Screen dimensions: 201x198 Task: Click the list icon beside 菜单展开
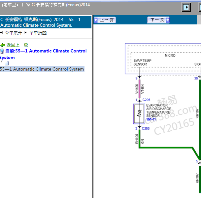point(1,33)
